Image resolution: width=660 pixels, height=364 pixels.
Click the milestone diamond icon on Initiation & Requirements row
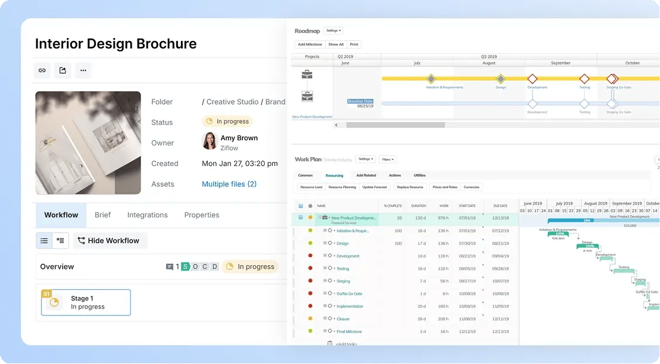coord(330,230)
